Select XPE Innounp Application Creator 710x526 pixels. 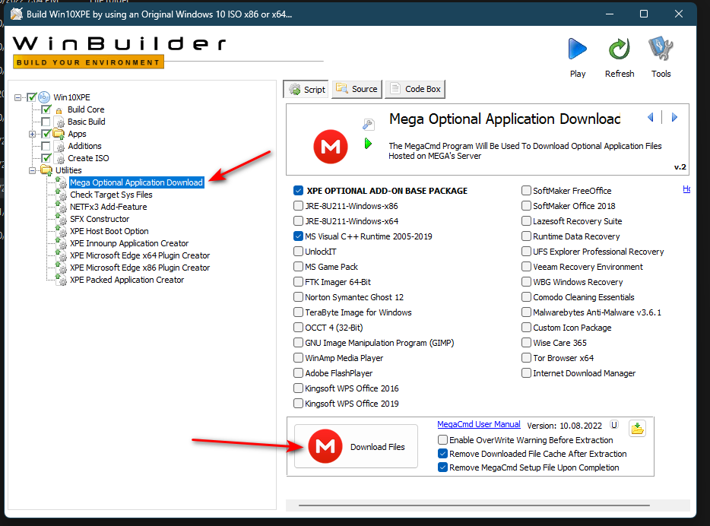click(129, 243)
